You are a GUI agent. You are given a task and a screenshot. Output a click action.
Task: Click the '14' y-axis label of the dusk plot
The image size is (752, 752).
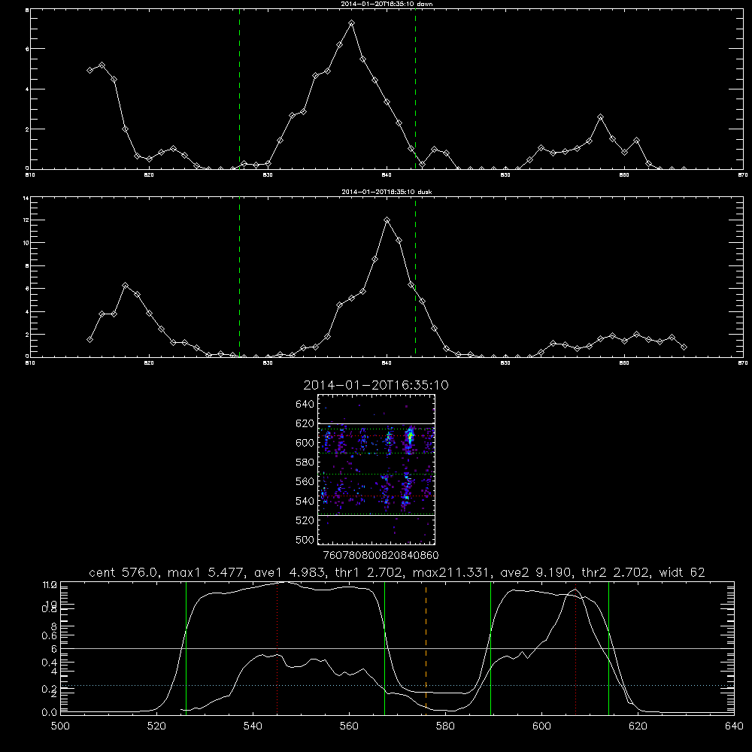pos(26,198)
